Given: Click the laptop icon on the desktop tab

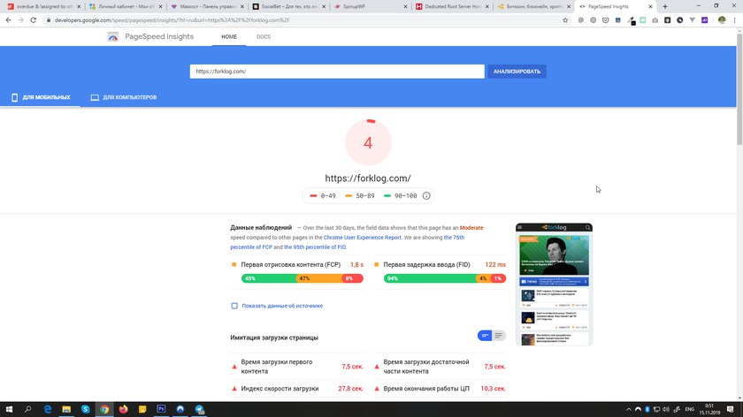Looking at the screenshot, I should pos(95,97).
